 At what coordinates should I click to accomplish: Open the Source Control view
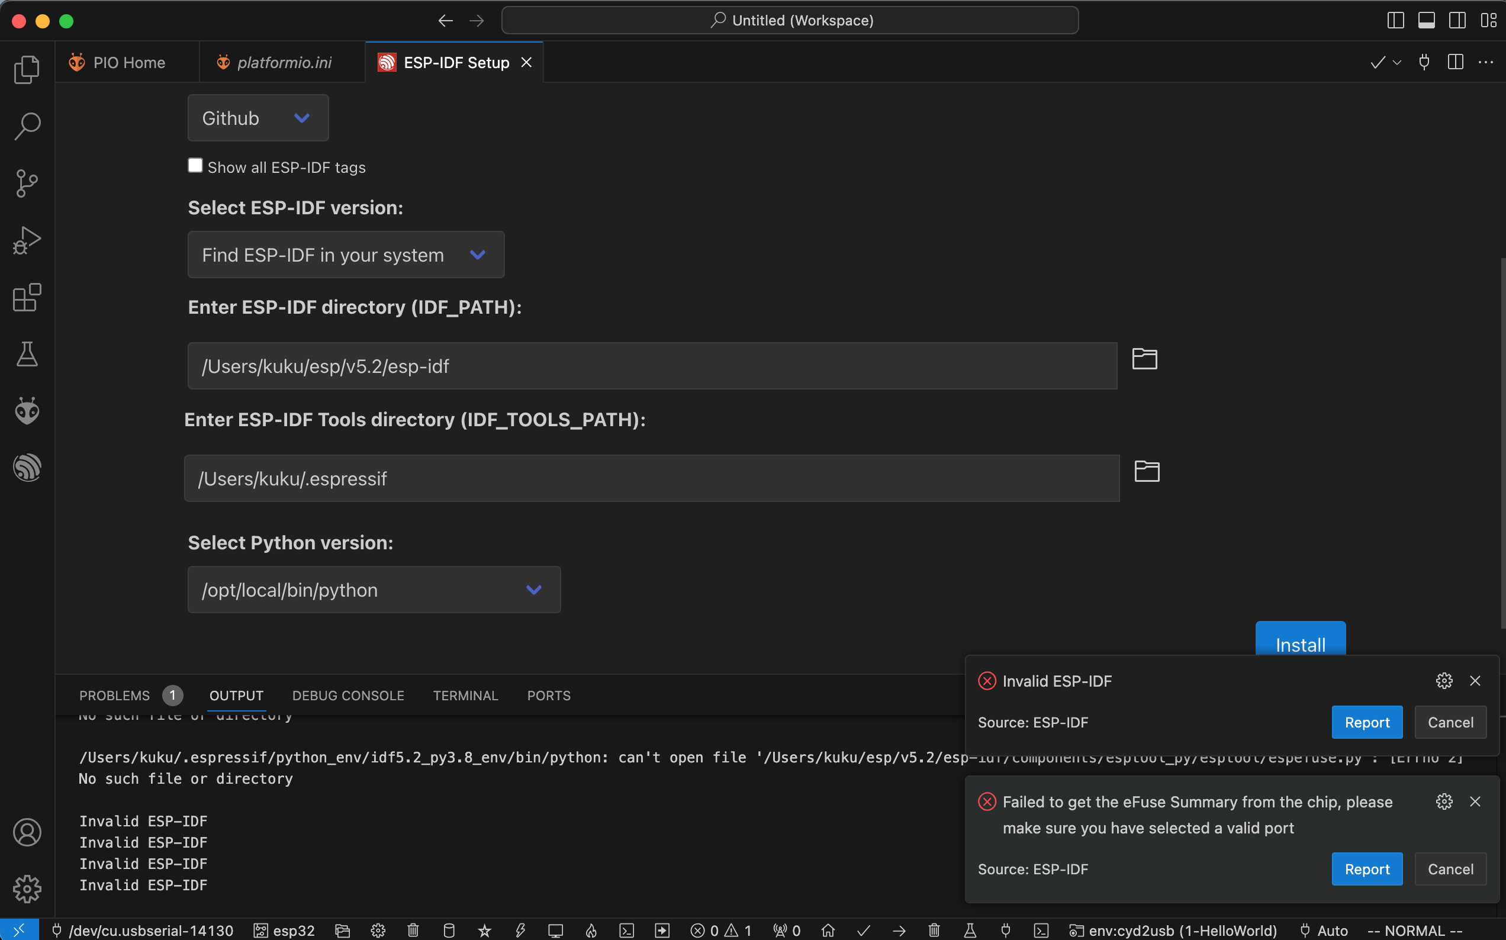[x=27, y=184]
